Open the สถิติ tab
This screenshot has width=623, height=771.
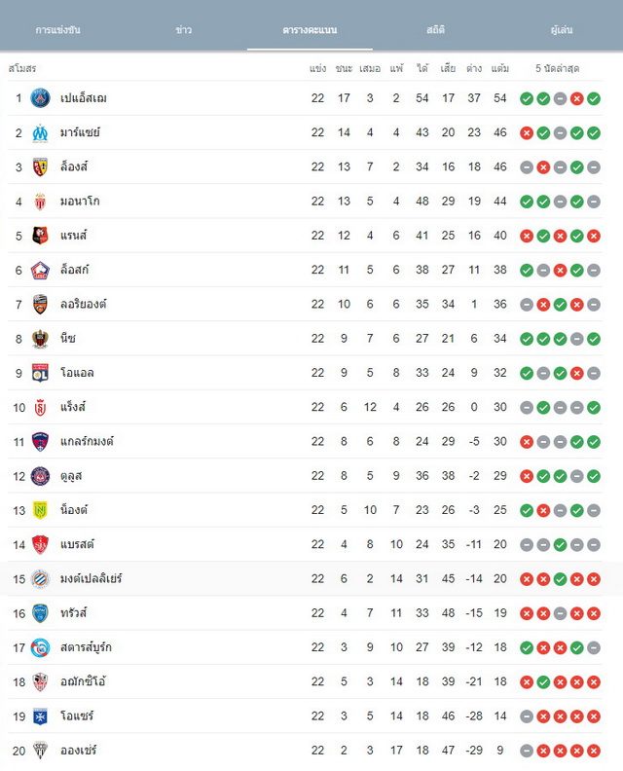(436, 30)
